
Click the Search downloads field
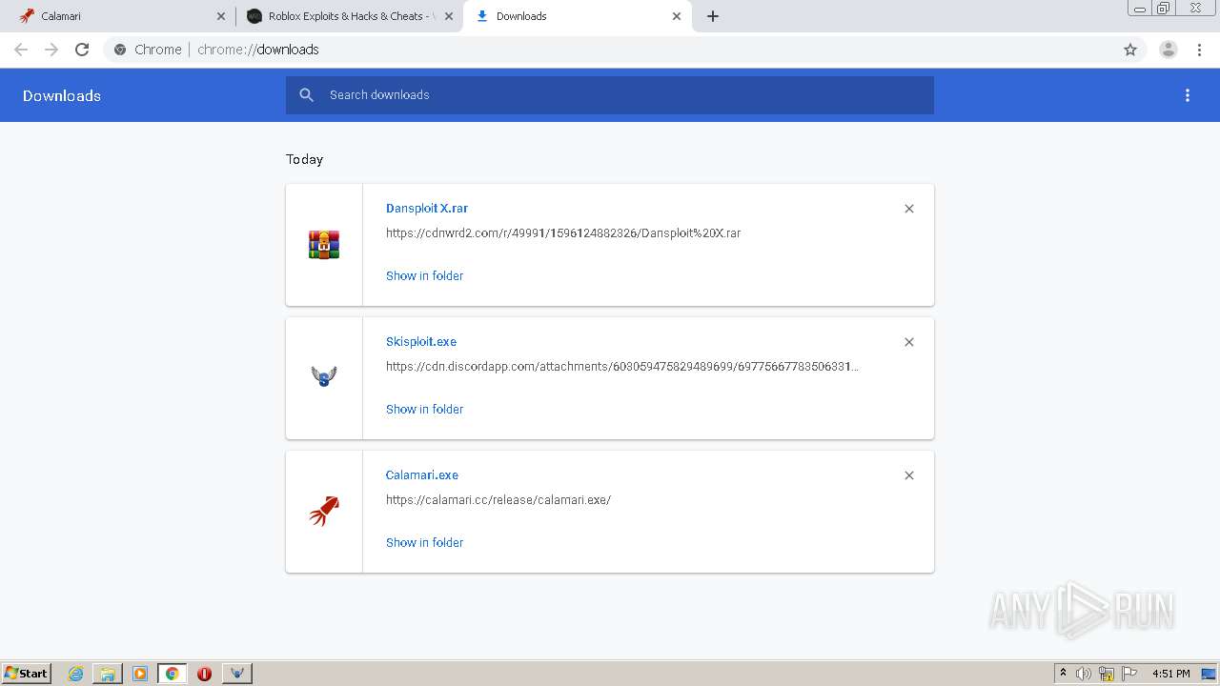click(610, 95)
